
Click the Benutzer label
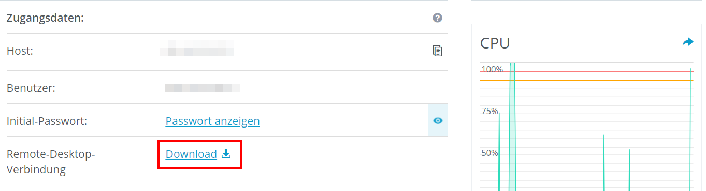[31, 87]
